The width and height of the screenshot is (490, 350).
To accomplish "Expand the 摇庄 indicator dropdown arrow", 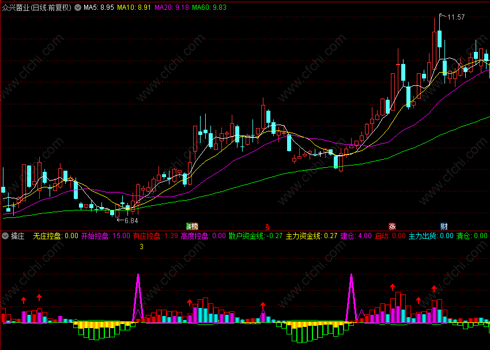I will click(5, 236).
